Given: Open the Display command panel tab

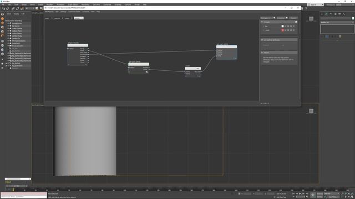Looking at the screenshot, I should tap(339, 14).
